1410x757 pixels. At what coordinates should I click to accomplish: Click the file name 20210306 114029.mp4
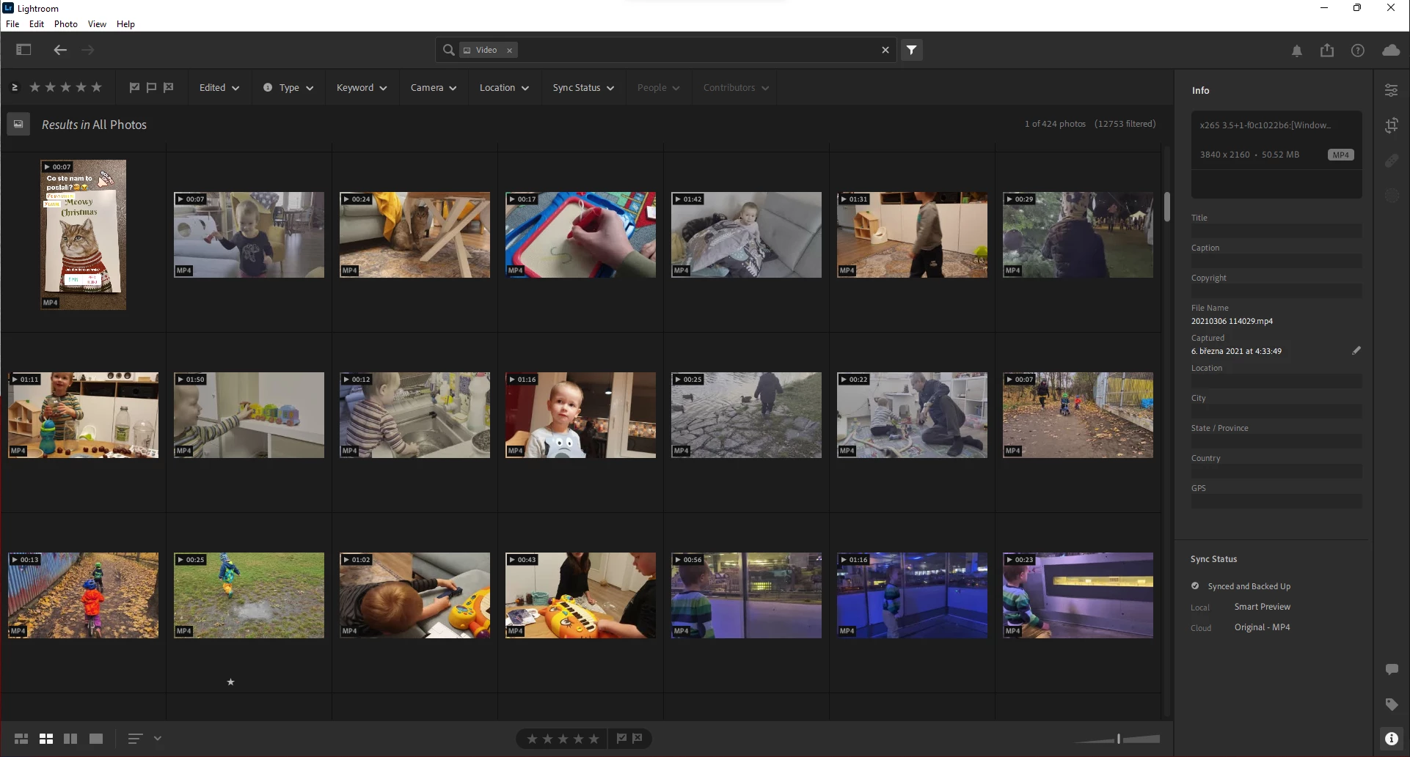click(1232, 321)
